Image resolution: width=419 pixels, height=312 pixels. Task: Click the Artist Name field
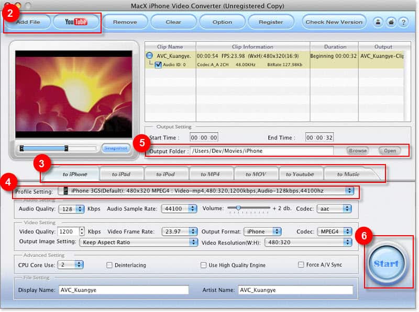295,290
